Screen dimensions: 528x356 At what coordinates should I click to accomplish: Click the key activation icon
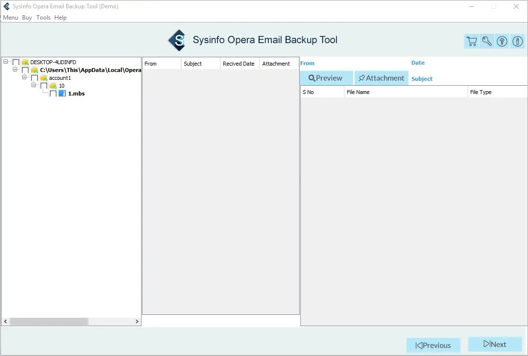point(487,42)
